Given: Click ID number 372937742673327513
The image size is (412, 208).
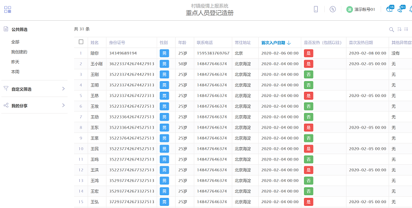Looking at the screenshot, I should [131, 202].
